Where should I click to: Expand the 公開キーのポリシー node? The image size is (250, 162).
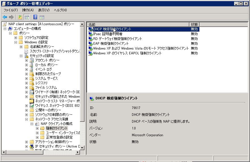pos(26,110)
